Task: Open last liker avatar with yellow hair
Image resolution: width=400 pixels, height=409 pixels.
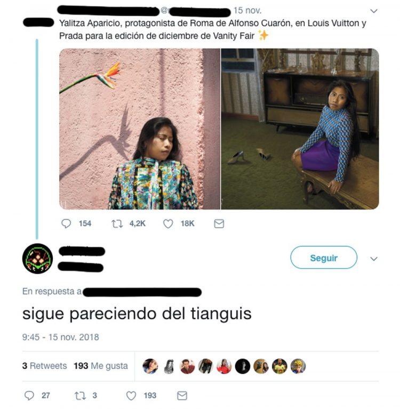Action: [x=298, y=366]
